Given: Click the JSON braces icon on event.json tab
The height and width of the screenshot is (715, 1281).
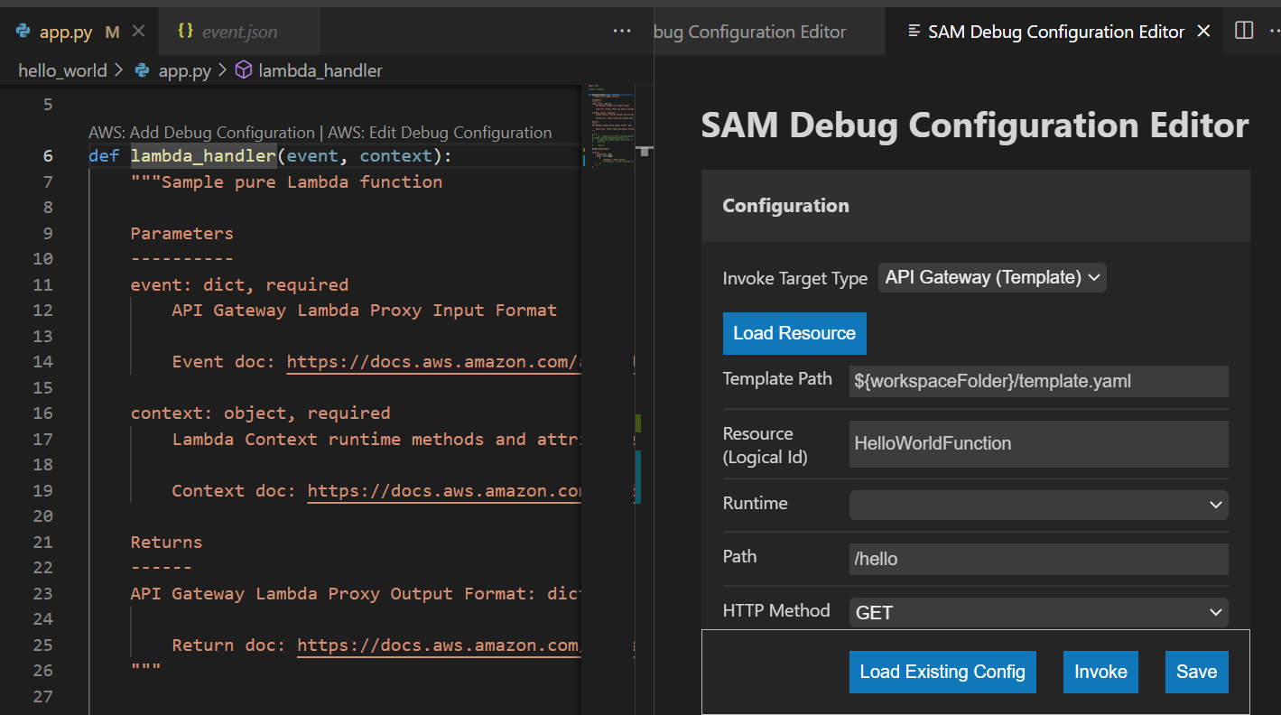Looking at the screenshot, I should [x=185, y=32].
